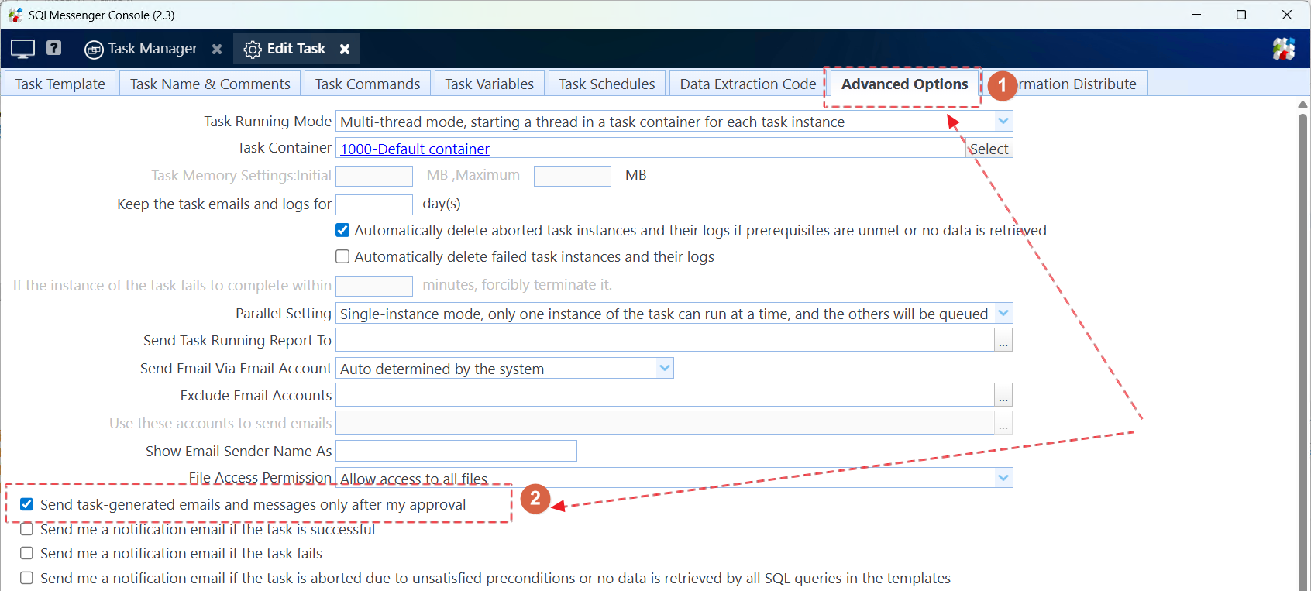Open the Task Name & Comments tab
This screenshot has height=591, width=1311.
tap(210, 84)
